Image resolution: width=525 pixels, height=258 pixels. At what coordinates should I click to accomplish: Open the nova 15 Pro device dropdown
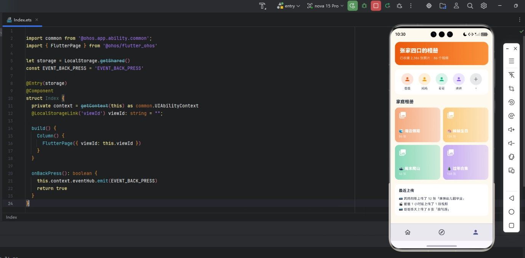[x=325, y=6]
